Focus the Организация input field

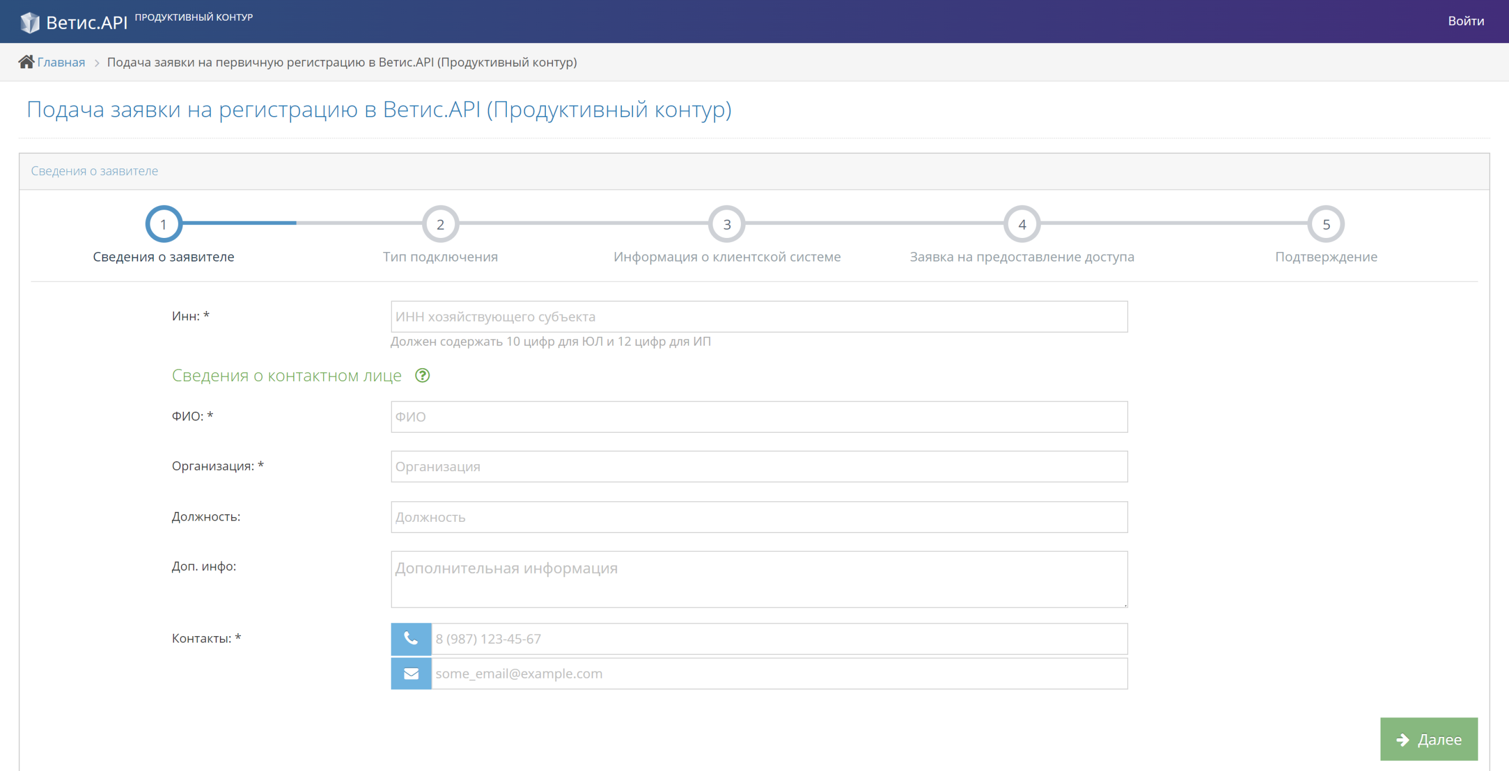[759, 466]
